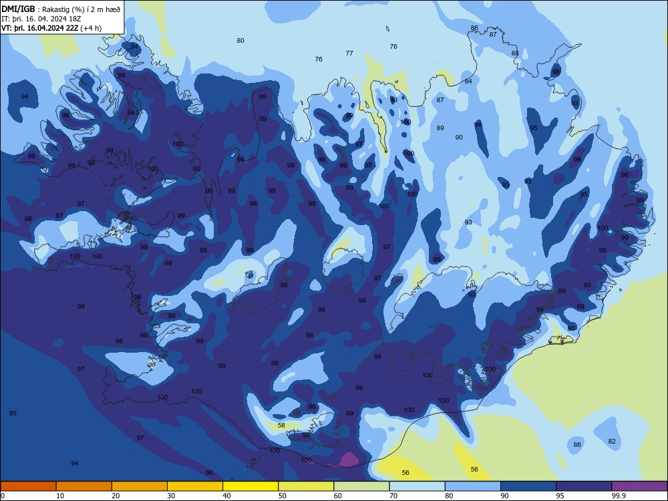Click the pale blue 70–80 legend swatch
This screenshot has width=668, height=501.
pyautogui.click(x=417, y=486)
